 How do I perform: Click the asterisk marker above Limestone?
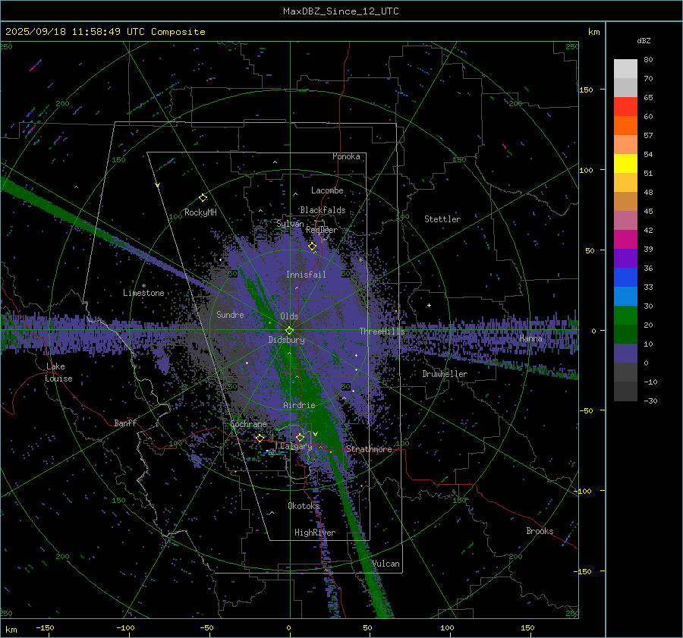(143, 286)
